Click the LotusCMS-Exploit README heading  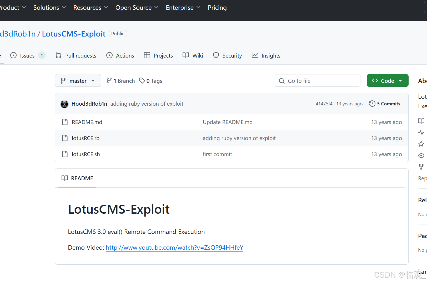coord(119,209)
